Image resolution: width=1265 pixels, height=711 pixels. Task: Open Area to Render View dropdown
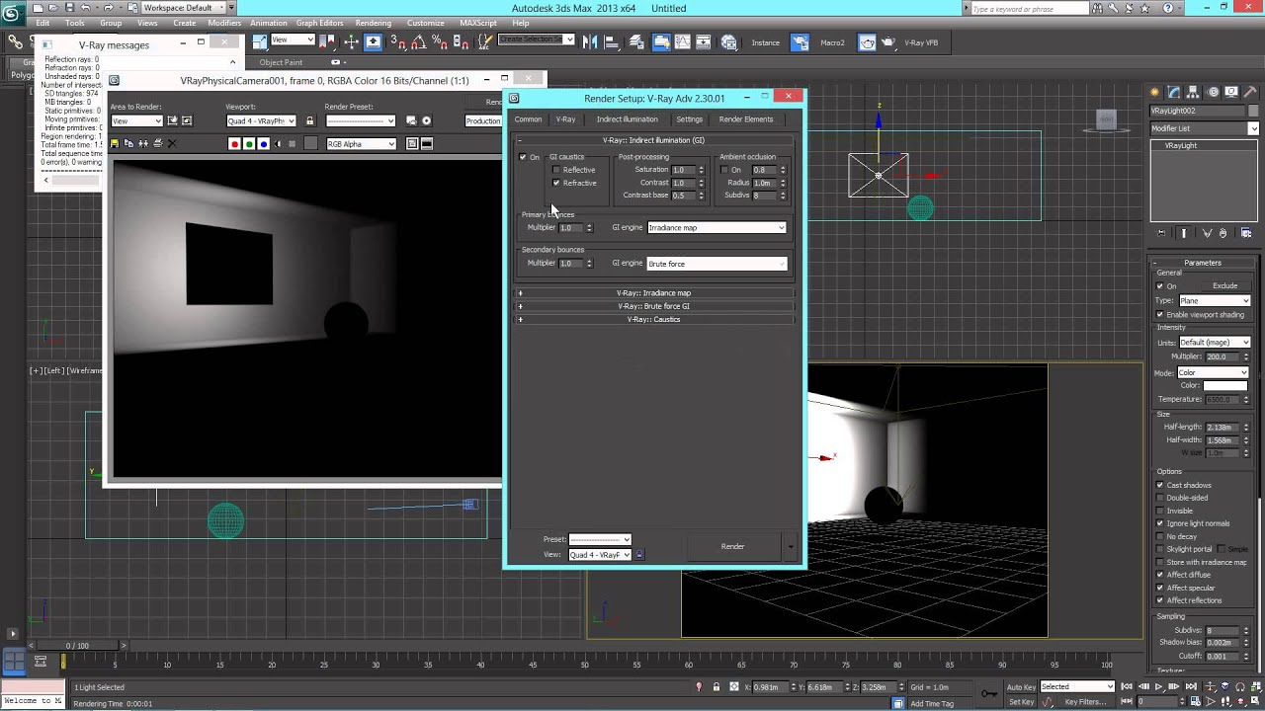point(136,121)
